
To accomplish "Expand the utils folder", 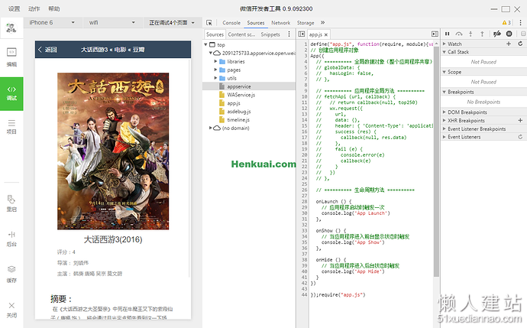I will click(215, 78).
